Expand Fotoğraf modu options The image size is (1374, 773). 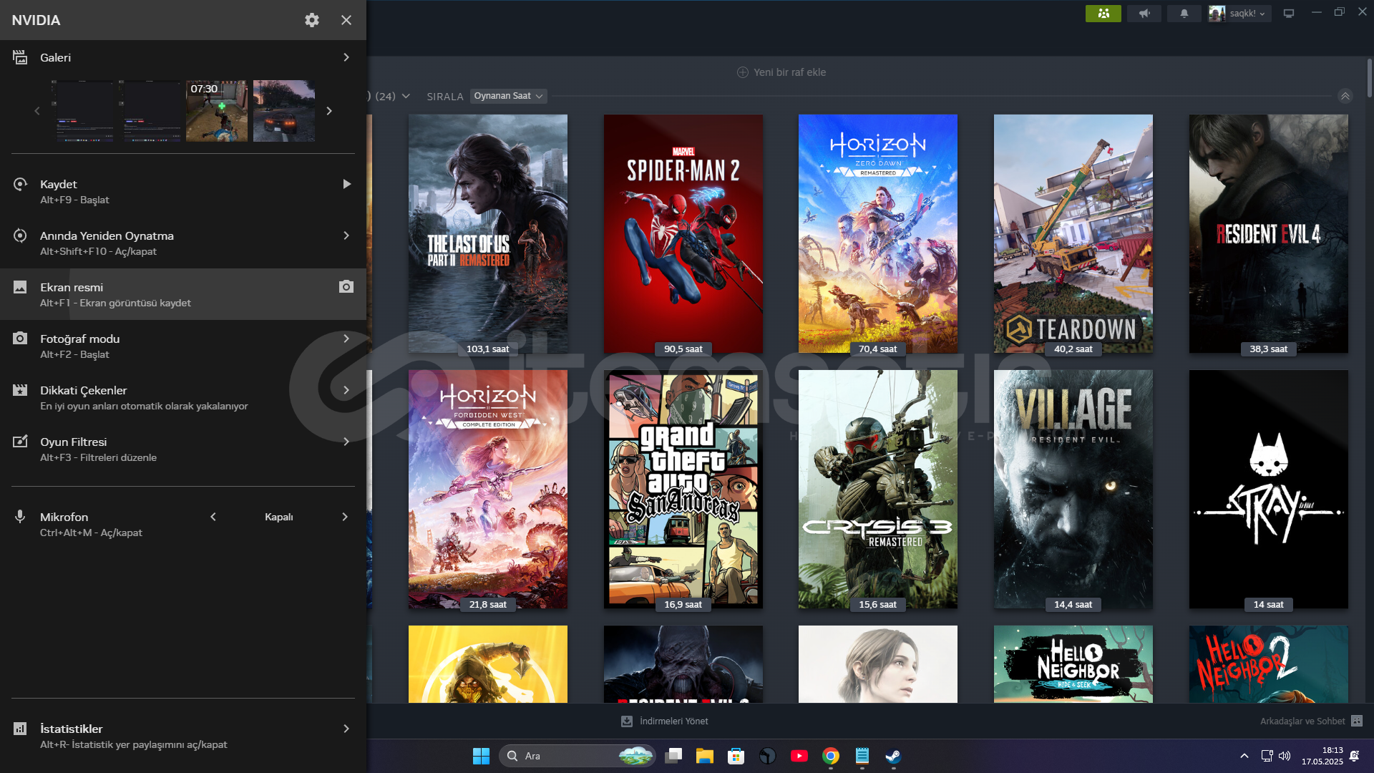346,339
